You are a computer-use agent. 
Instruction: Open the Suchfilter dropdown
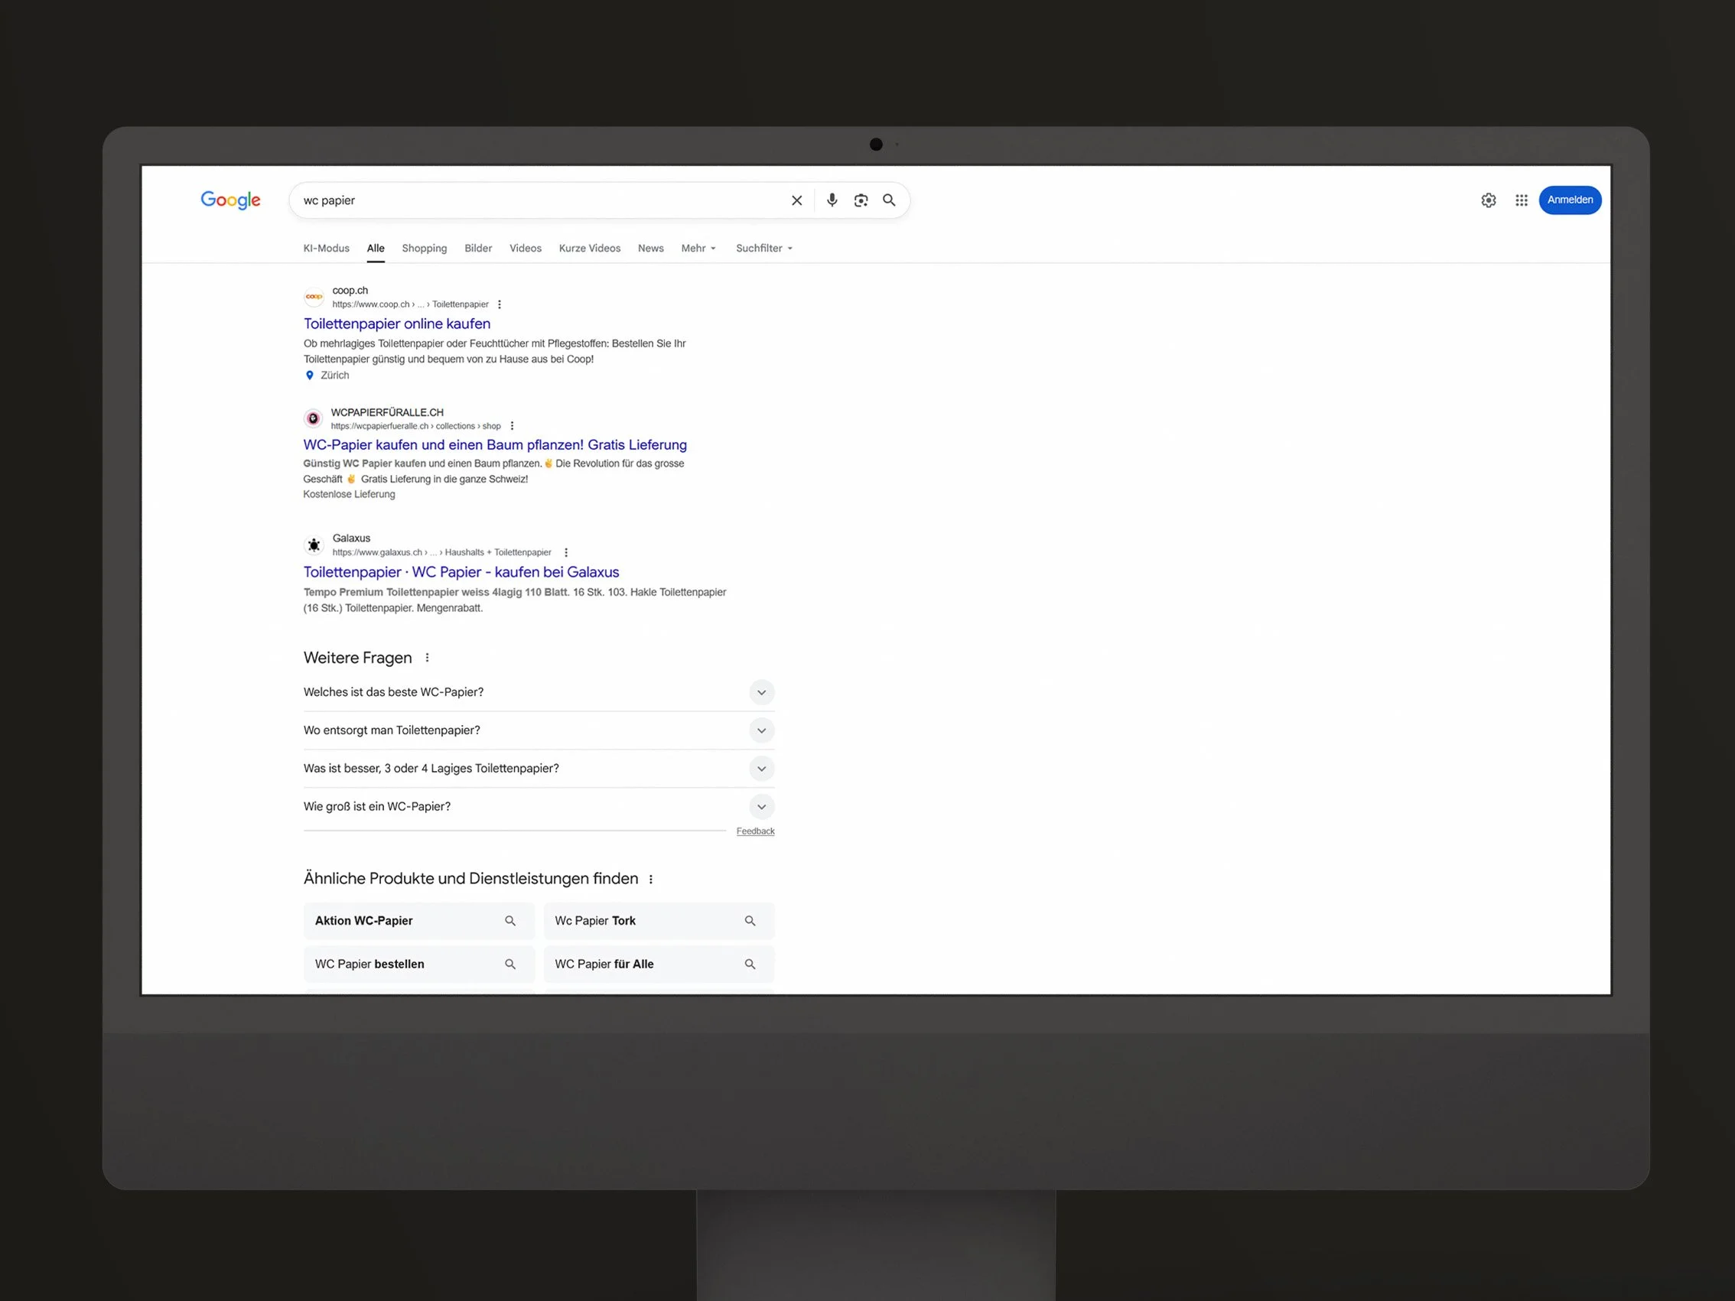(x=764, y=248)
